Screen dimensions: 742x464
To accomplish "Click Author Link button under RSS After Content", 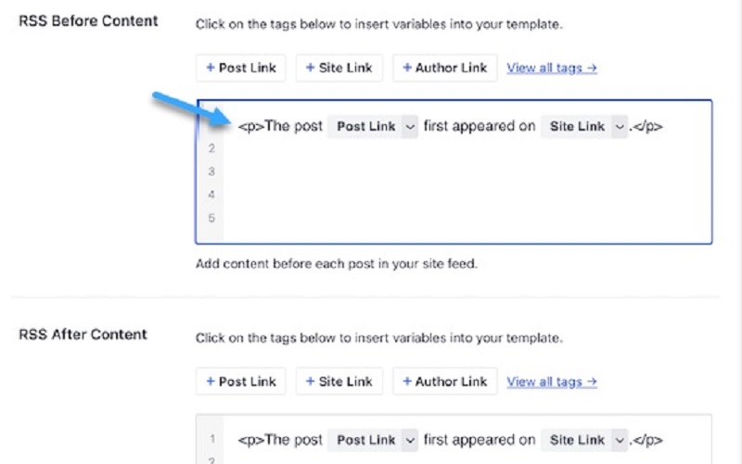I will [445, 381].
